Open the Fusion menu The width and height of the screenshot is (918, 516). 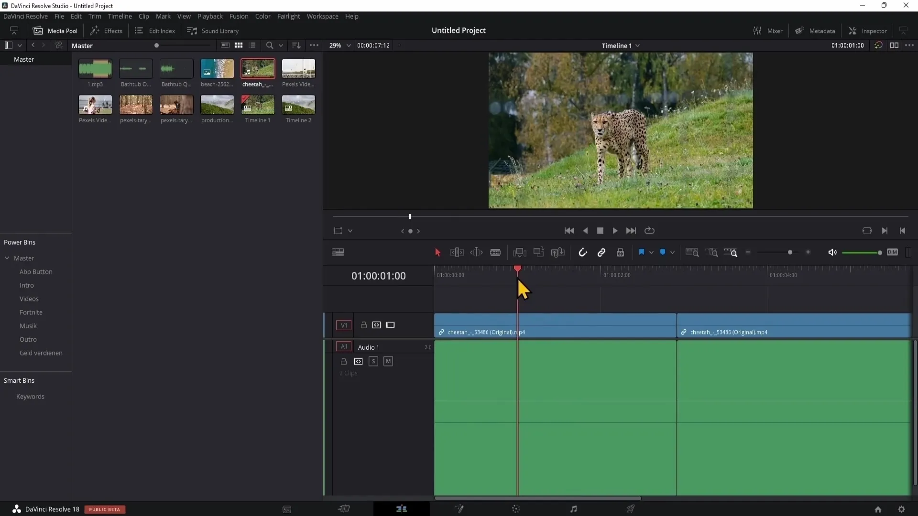click(239, 16)
